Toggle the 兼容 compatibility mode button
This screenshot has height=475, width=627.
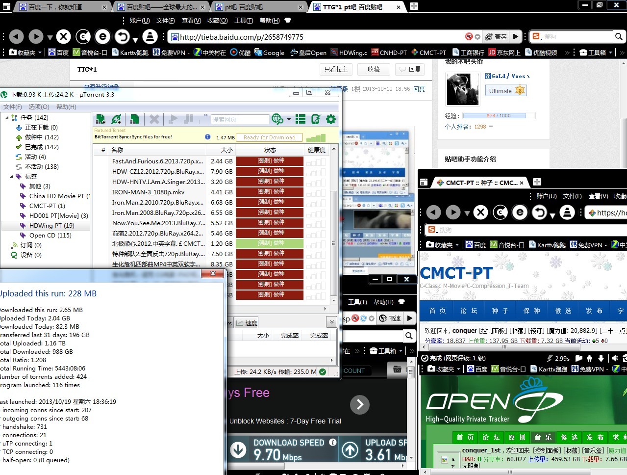point(496,36)
